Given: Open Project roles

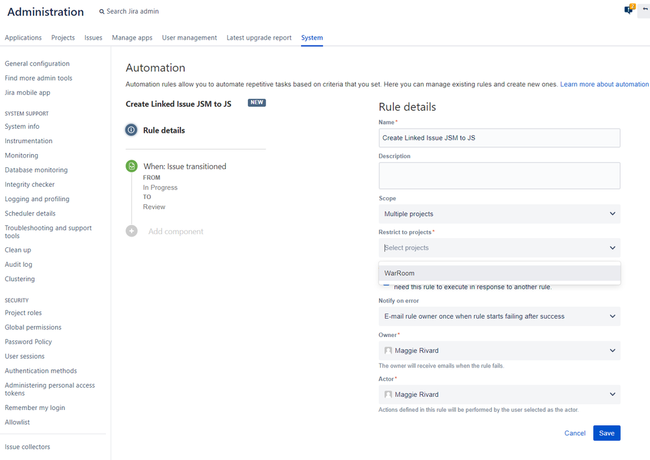Looking at the screenshot, I should click(23, 313).
